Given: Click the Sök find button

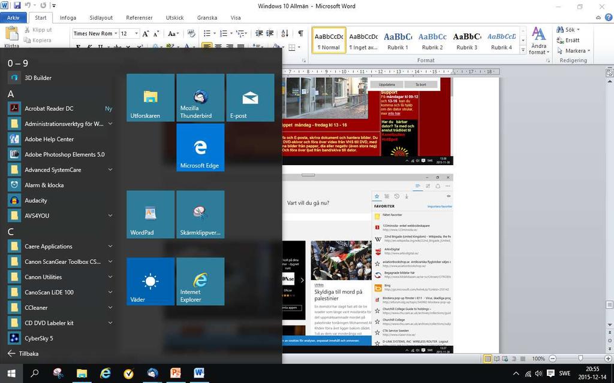Looking at the screenshot, I should click(x=568, y=30).
